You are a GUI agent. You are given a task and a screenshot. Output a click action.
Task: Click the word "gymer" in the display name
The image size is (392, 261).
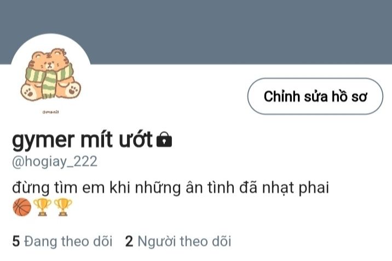tap(43, 140)
